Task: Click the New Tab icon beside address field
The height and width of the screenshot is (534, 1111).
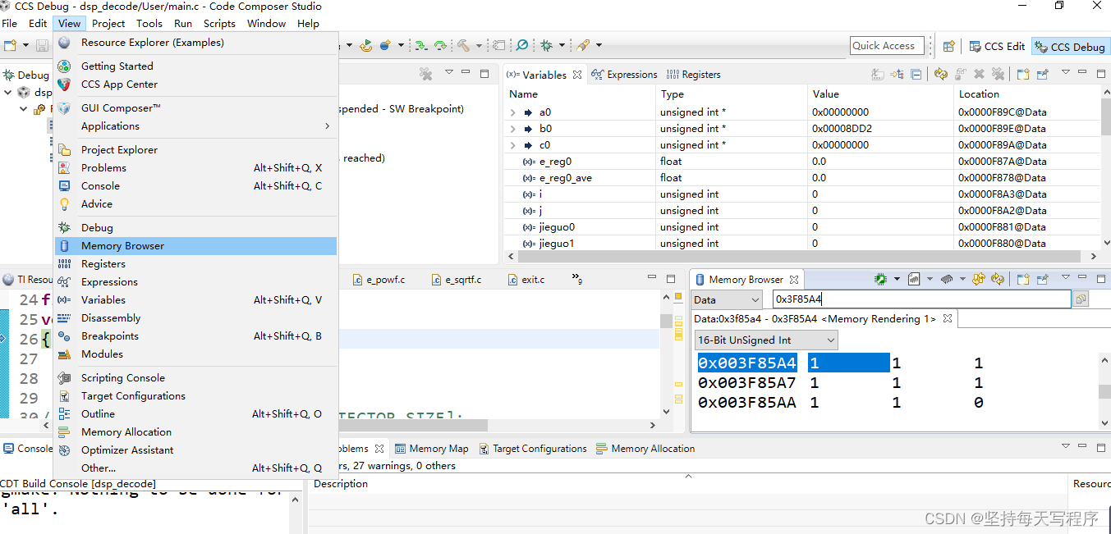Action: tap(1081, 299)
